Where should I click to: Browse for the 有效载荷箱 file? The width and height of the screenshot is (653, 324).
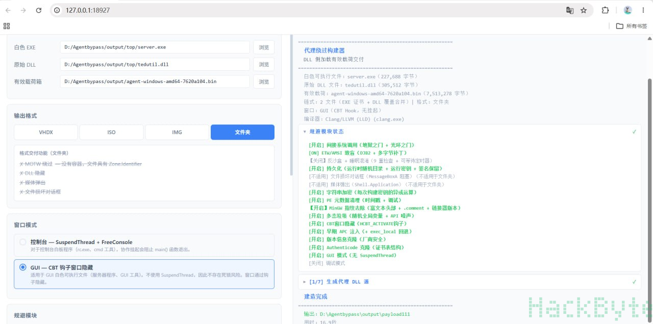click(264, 82)
